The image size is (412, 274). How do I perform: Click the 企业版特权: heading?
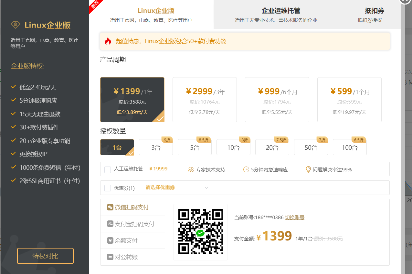click(27, 66)
